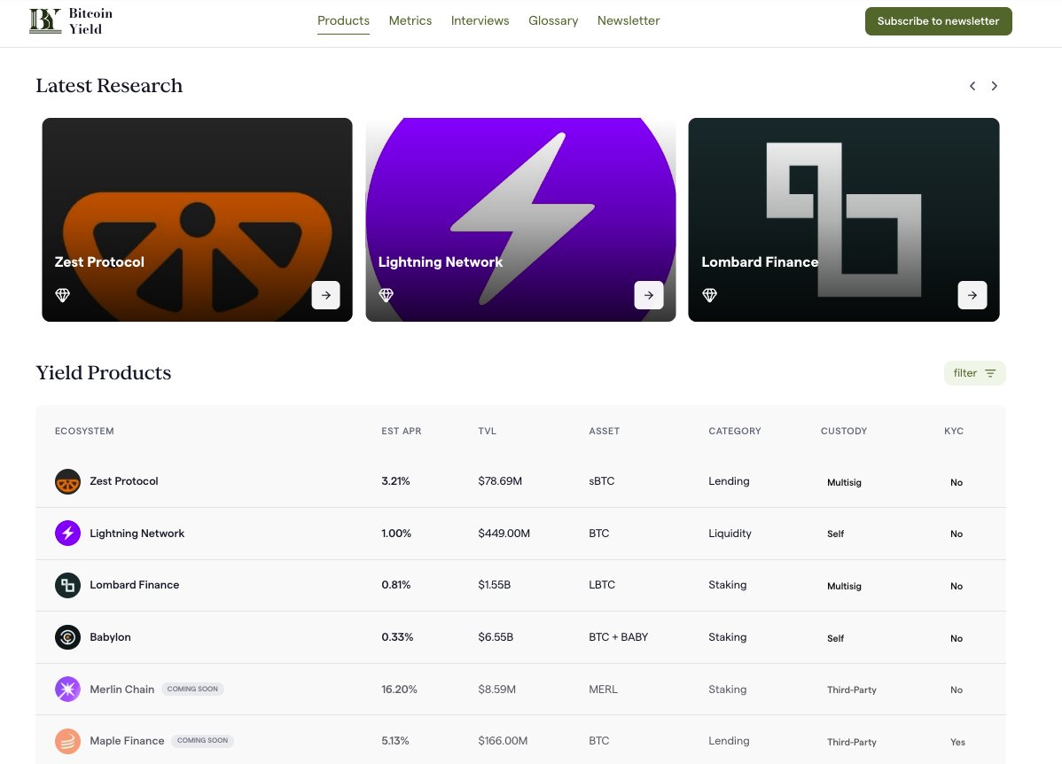
Task: Show next research cards with right chevron
Action: pyautogui.click(x=995, y=86)
